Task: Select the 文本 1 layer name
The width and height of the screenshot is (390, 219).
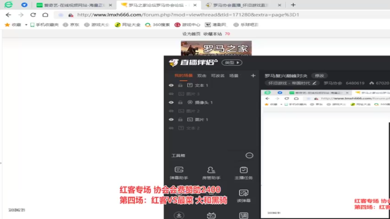Action: [x=201, y=86]
